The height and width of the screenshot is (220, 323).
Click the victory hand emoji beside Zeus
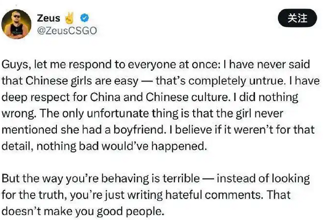click(x=69, y=18)
